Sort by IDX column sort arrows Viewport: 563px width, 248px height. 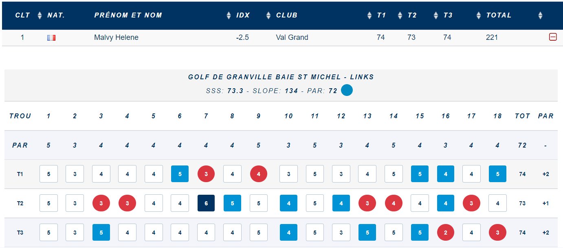(268, 15)
